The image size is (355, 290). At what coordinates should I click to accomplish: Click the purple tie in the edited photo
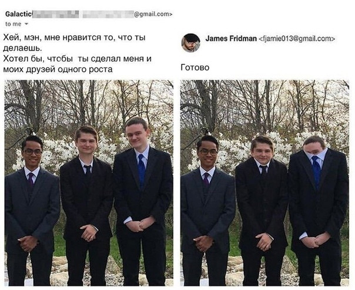coord(206,179)
